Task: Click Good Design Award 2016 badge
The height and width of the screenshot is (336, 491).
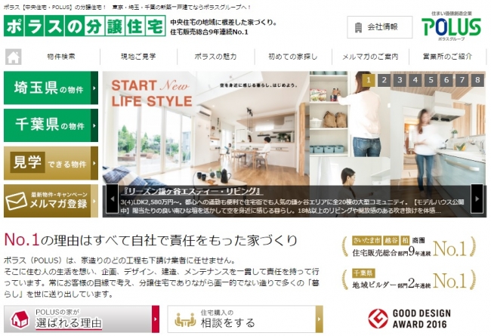Action: 409,319
